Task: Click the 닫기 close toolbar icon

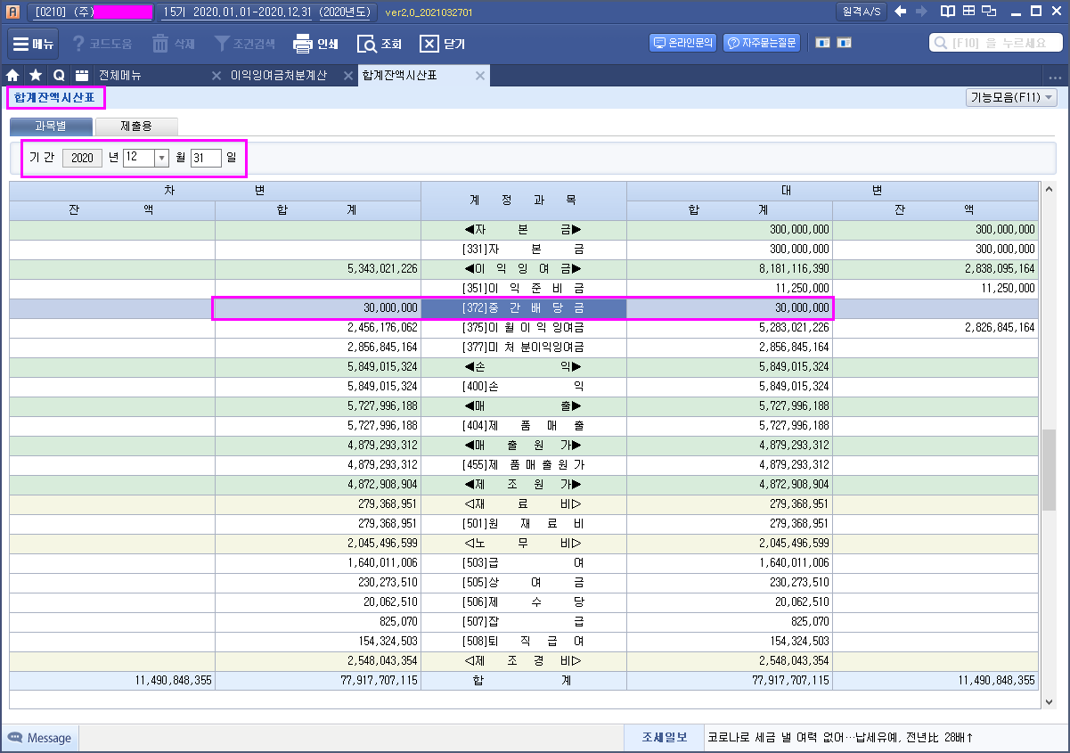Action: pyautogui.click(x=429, y=44)
